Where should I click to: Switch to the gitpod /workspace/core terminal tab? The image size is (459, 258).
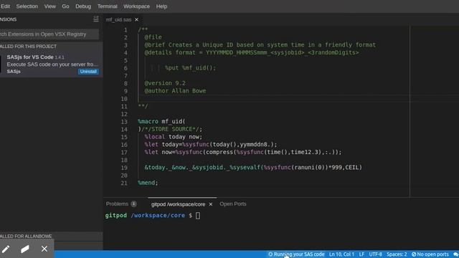(178, 204)
